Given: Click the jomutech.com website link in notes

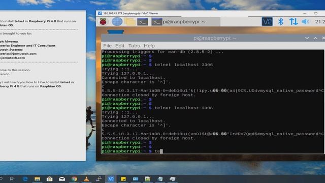Looking at the screenshot, I should 12,58.
